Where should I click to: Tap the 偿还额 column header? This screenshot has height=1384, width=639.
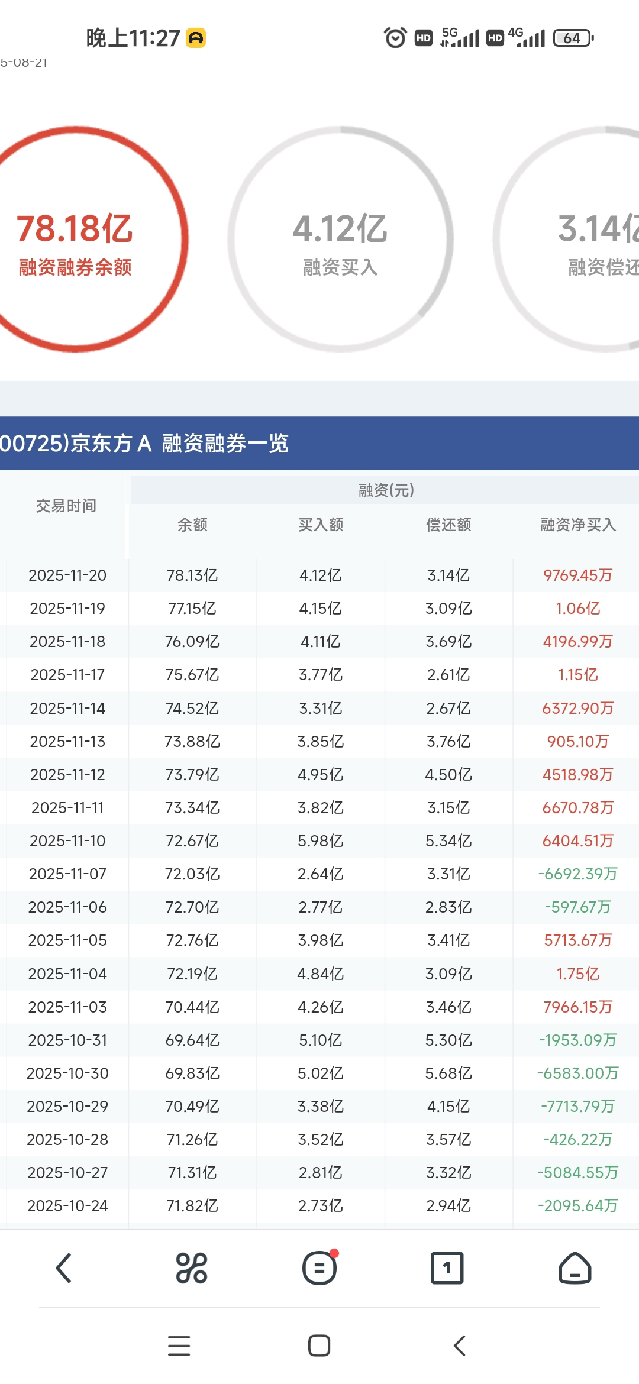pos(448,525)
